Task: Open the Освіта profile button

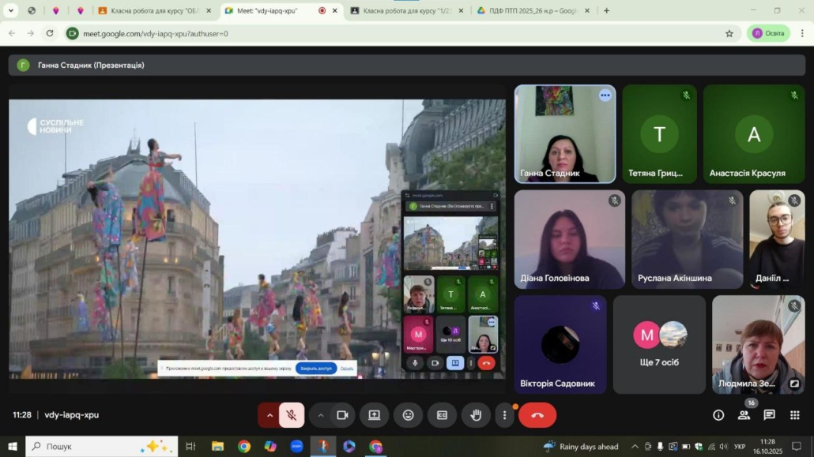Action: tap(767, 33)
